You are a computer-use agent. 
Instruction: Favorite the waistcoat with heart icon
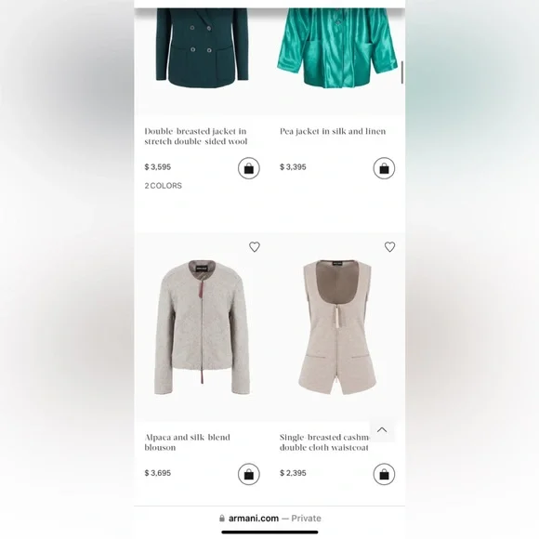pyautogui.click(x=389, y=247)
